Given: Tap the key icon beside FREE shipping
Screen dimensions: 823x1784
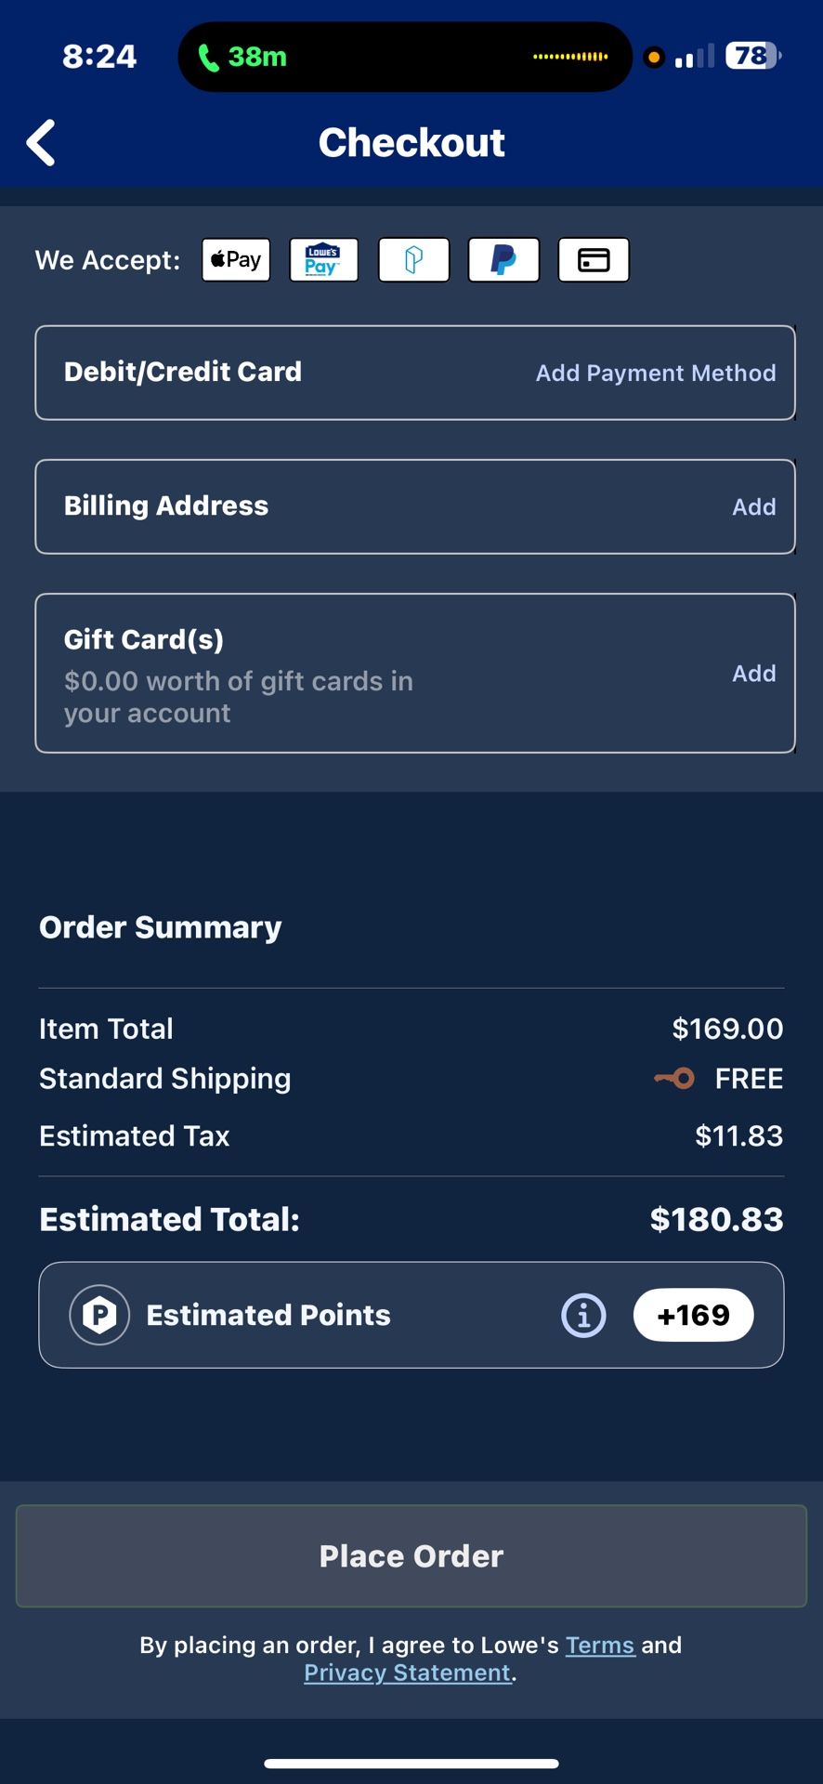Looking at the screenshot, I should click(x=674, y=1079).
